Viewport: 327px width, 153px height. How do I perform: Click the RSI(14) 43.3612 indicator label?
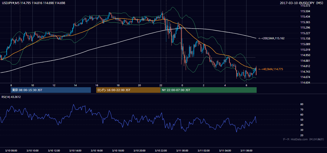(x=11, y=97)
